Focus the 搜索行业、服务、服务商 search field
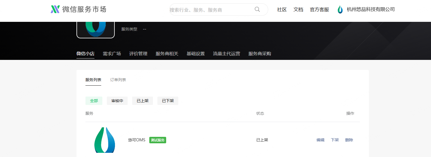431x157 pixels. coord(218,10)
